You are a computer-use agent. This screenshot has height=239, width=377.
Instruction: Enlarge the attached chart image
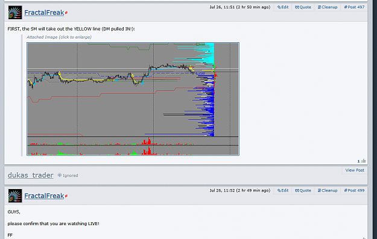point(133,99)
